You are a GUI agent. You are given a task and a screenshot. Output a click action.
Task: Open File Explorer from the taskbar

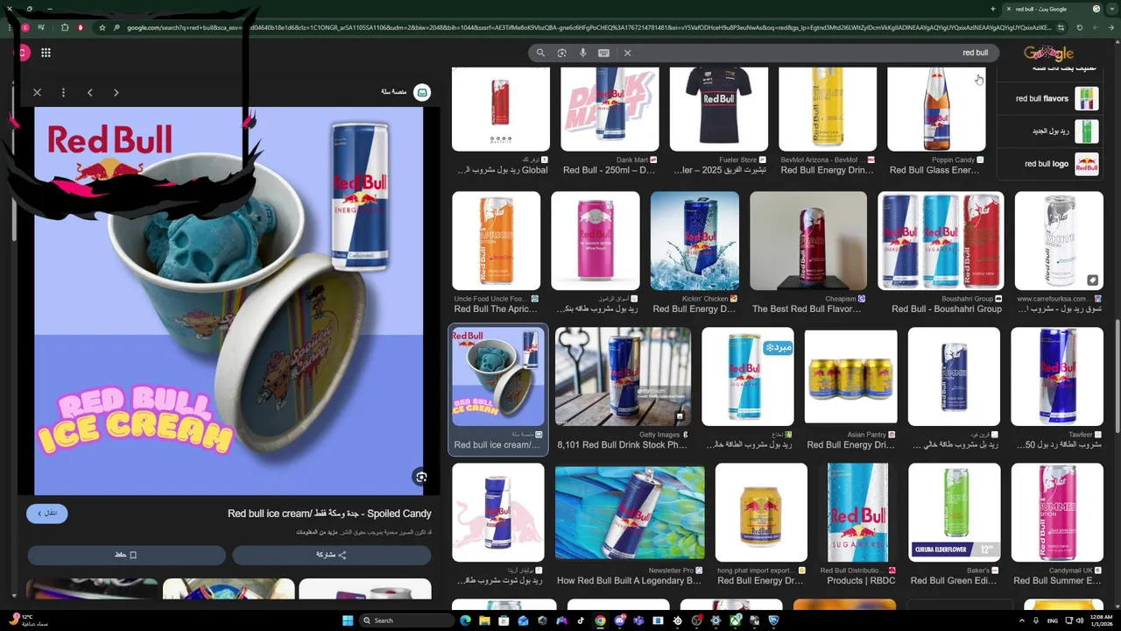484,620
